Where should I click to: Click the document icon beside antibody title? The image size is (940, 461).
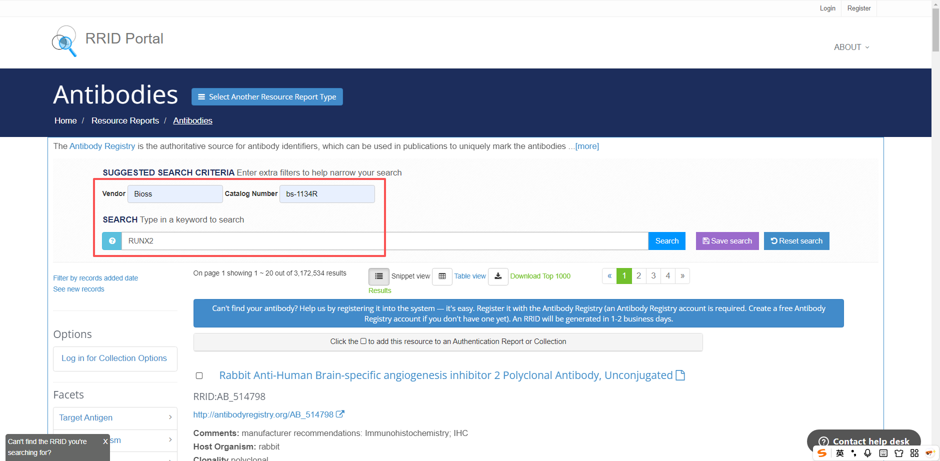(x=680, y=375)
